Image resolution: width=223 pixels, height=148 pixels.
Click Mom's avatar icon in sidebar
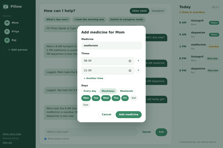[7, 23]
